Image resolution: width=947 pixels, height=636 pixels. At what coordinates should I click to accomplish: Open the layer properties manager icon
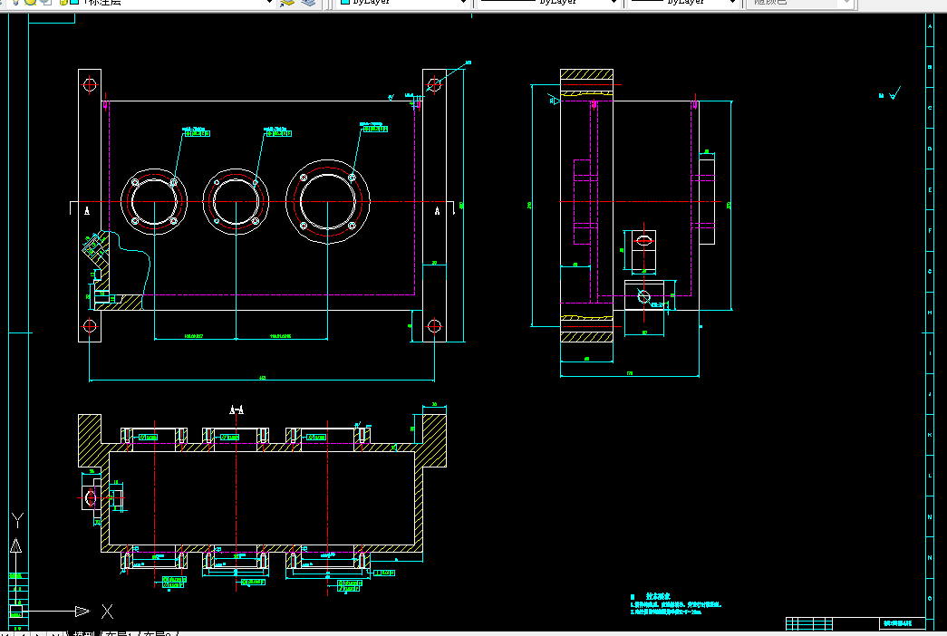coord(309,3)
